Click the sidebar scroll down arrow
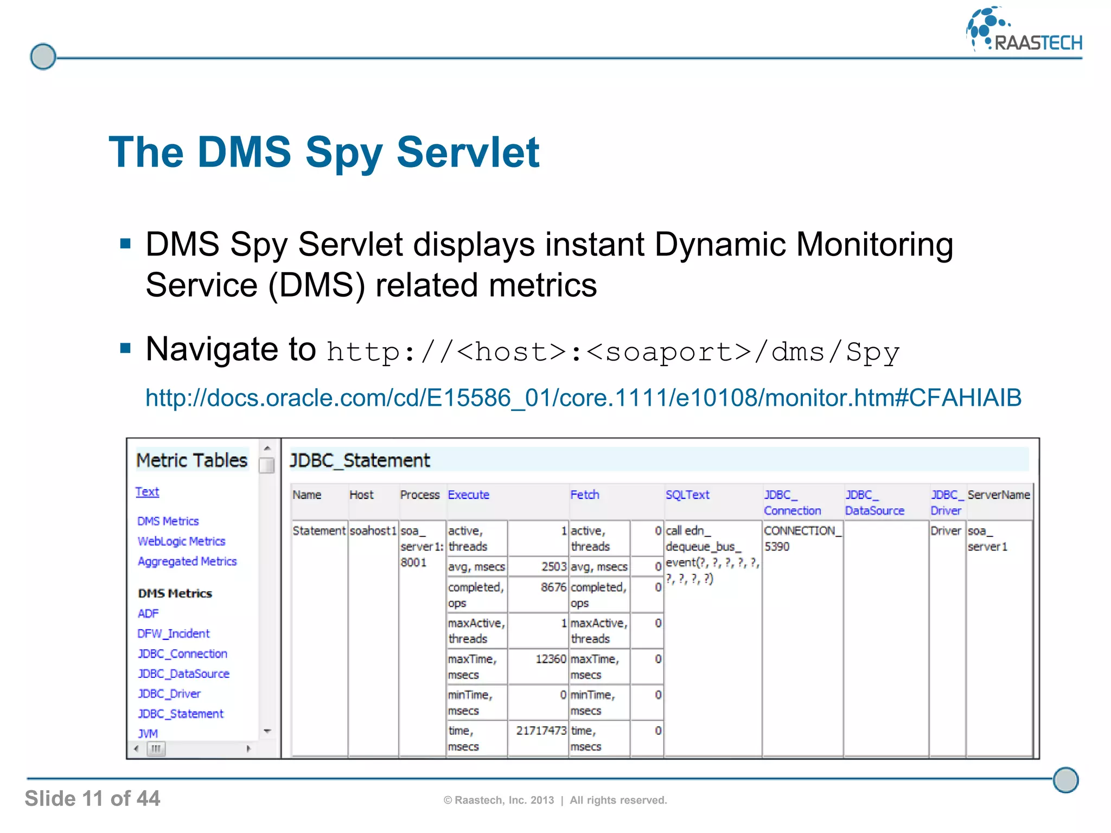 point(267,731)
